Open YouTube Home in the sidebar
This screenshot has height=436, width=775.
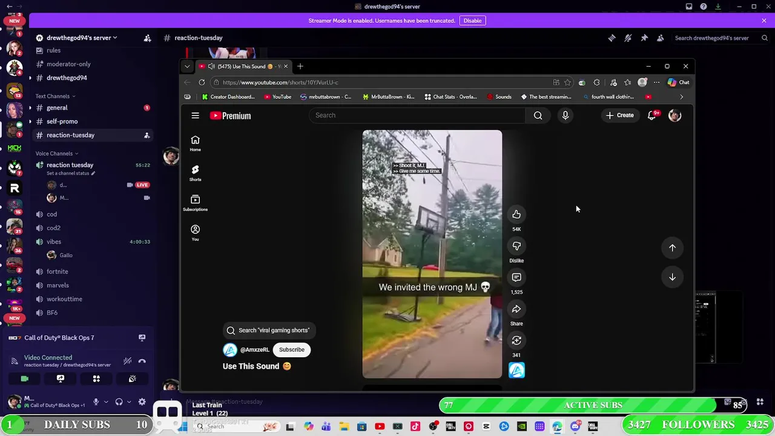195,144
